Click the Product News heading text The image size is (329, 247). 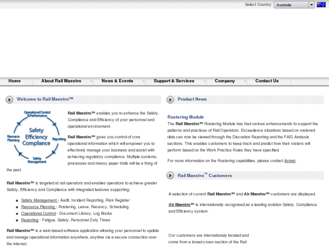point(192,99)
